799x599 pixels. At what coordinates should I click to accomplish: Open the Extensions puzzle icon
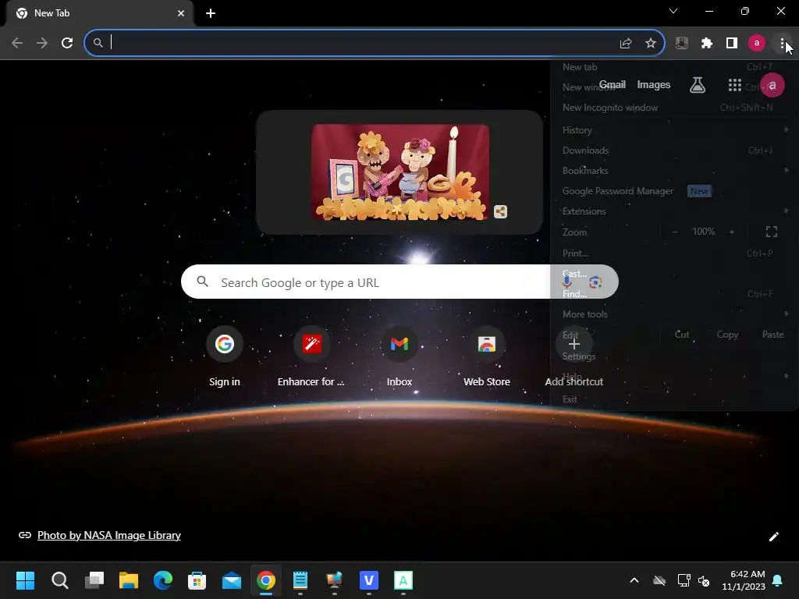pos(707,44)
